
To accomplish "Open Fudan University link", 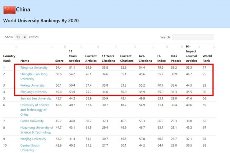I will (x=32, y=121).
